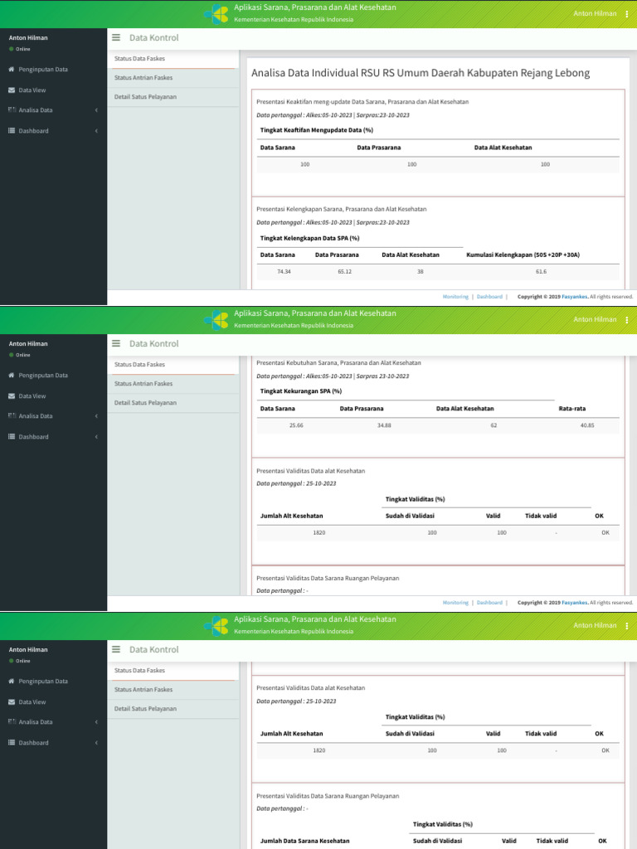637x849 pixels.
Task: Toggle the hamburger sidebar icon in the bottom panel
Action: (116, 649)
